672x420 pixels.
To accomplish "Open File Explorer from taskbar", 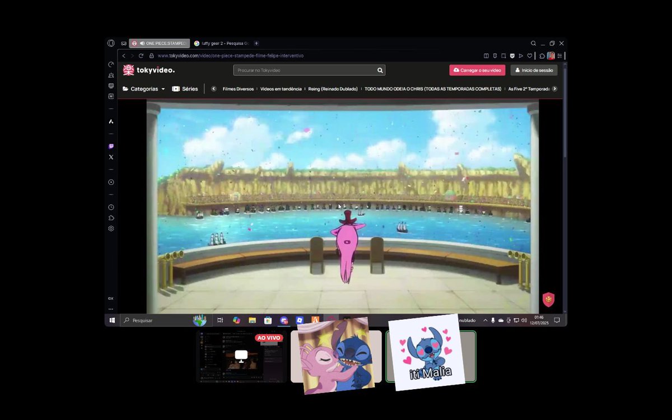I will [x=253, y=320].
